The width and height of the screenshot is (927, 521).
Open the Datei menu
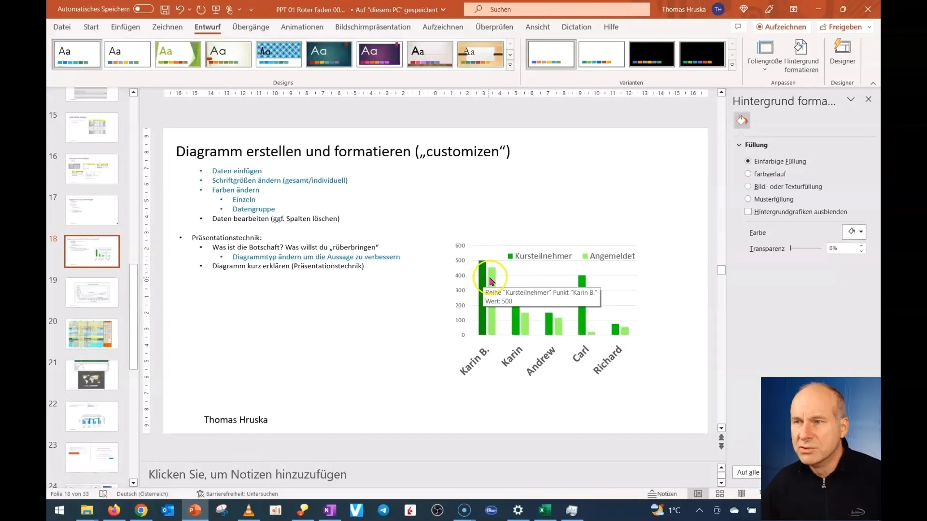(x=62, y=27)
